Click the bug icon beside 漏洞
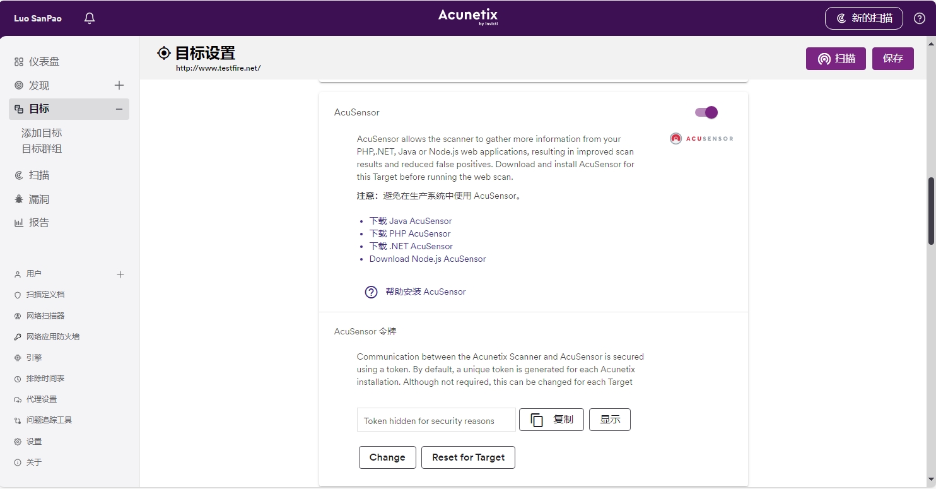This screenshot has width=936, height=489. click(x=19, y=199)
